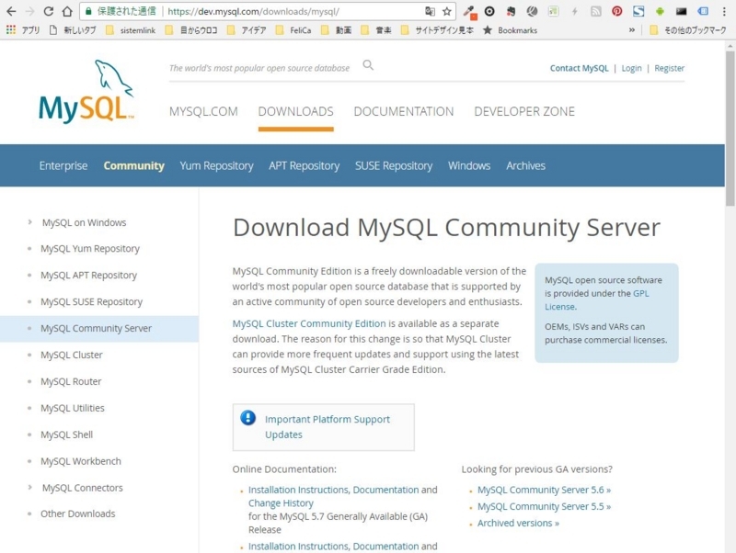Select MySQL Cluster in sidebar

pyautogui.click(x=72, y=355)
